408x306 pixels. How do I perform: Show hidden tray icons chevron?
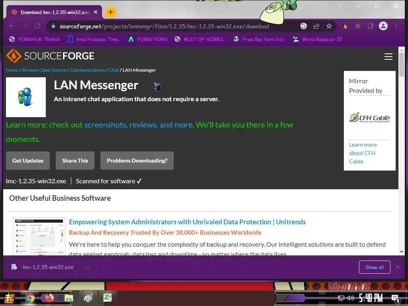pos(331,298)
